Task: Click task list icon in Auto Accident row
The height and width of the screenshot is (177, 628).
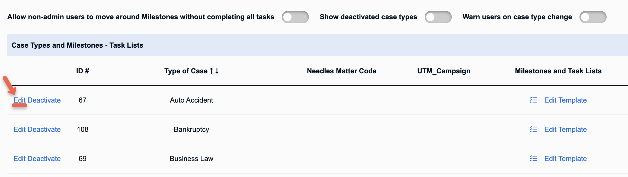Action: 533,100
